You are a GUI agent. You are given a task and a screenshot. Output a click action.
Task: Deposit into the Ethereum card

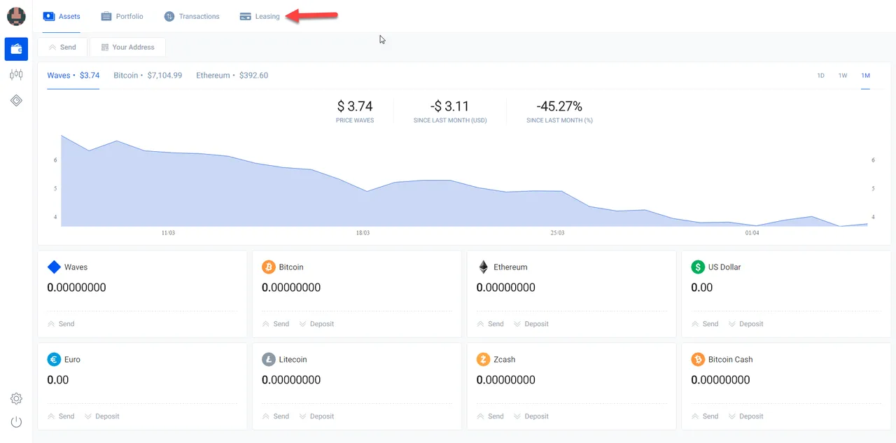tap(531, 324)
